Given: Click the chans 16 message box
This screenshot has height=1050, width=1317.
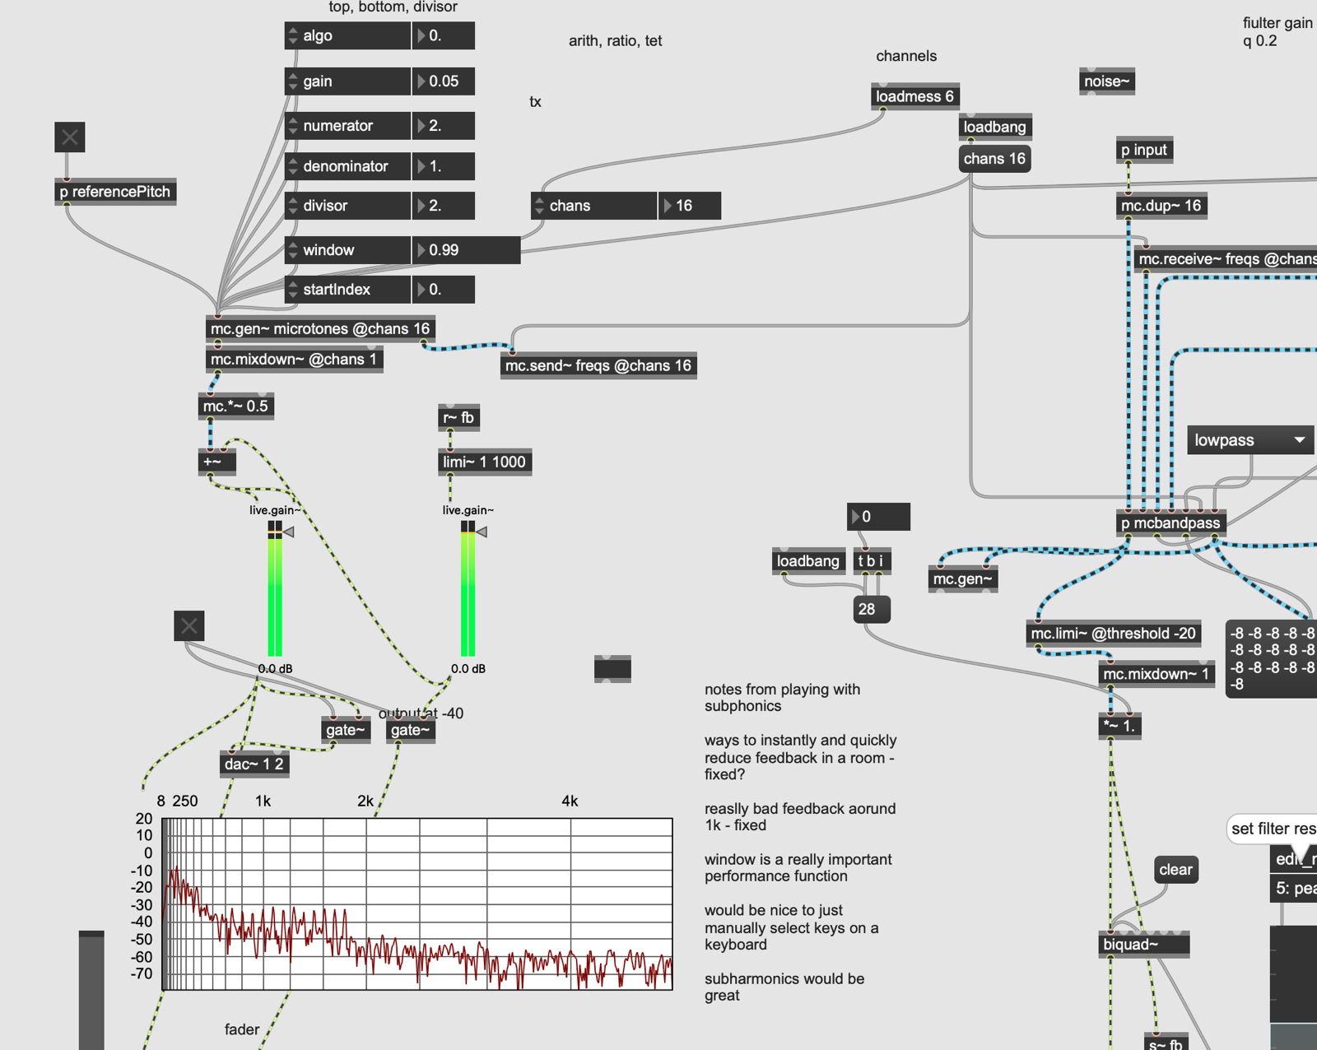Looking at the screenshot, I should coord(994,159).
